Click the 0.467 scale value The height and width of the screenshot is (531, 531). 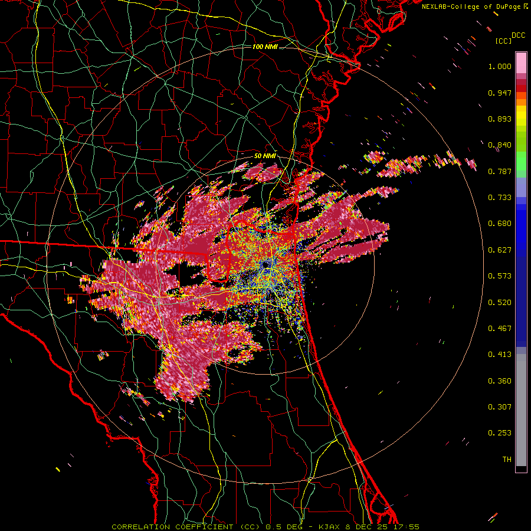pyautogui.click(x=500, y=329)
